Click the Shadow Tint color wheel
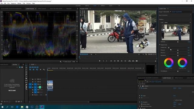This screenshot has width=194, height=109. [169, 63]
